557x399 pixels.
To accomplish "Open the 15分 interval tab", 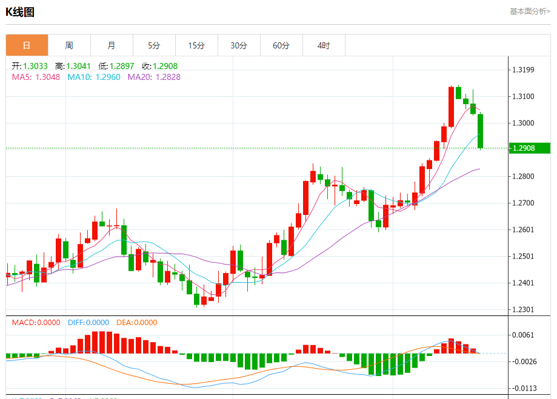I will click(x=196, y=45).
